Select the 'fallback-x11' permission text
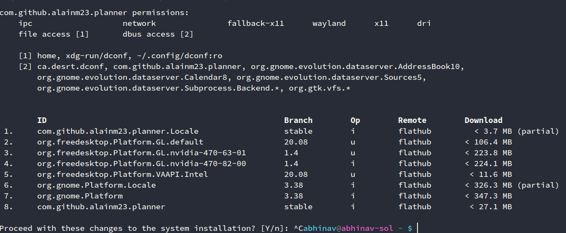The height and width of the screenshot is (233, 566). coord(256,23)
